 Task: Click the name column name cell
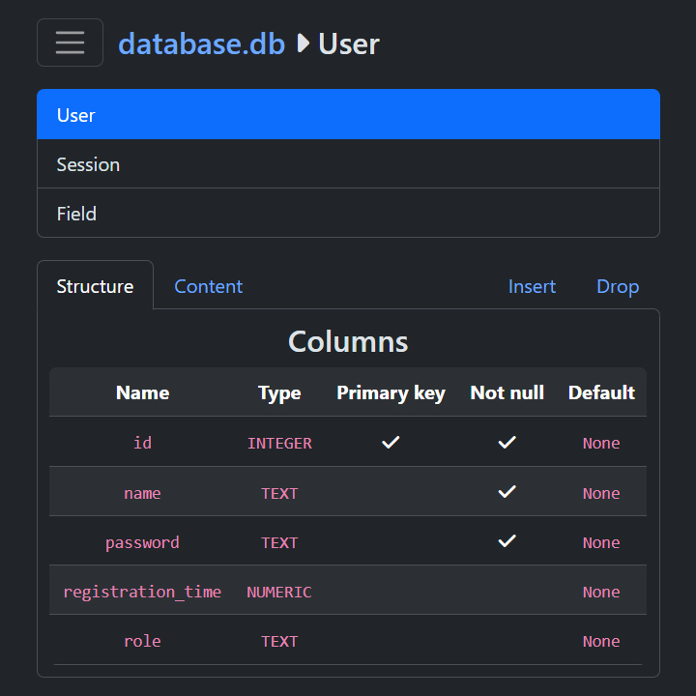[142, 493]
